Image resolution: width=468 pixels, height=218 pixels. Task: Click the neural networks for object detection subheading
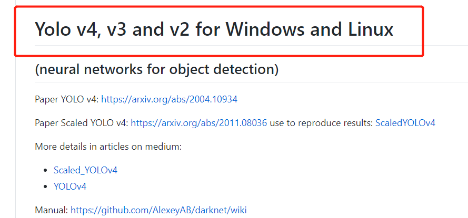156,69
